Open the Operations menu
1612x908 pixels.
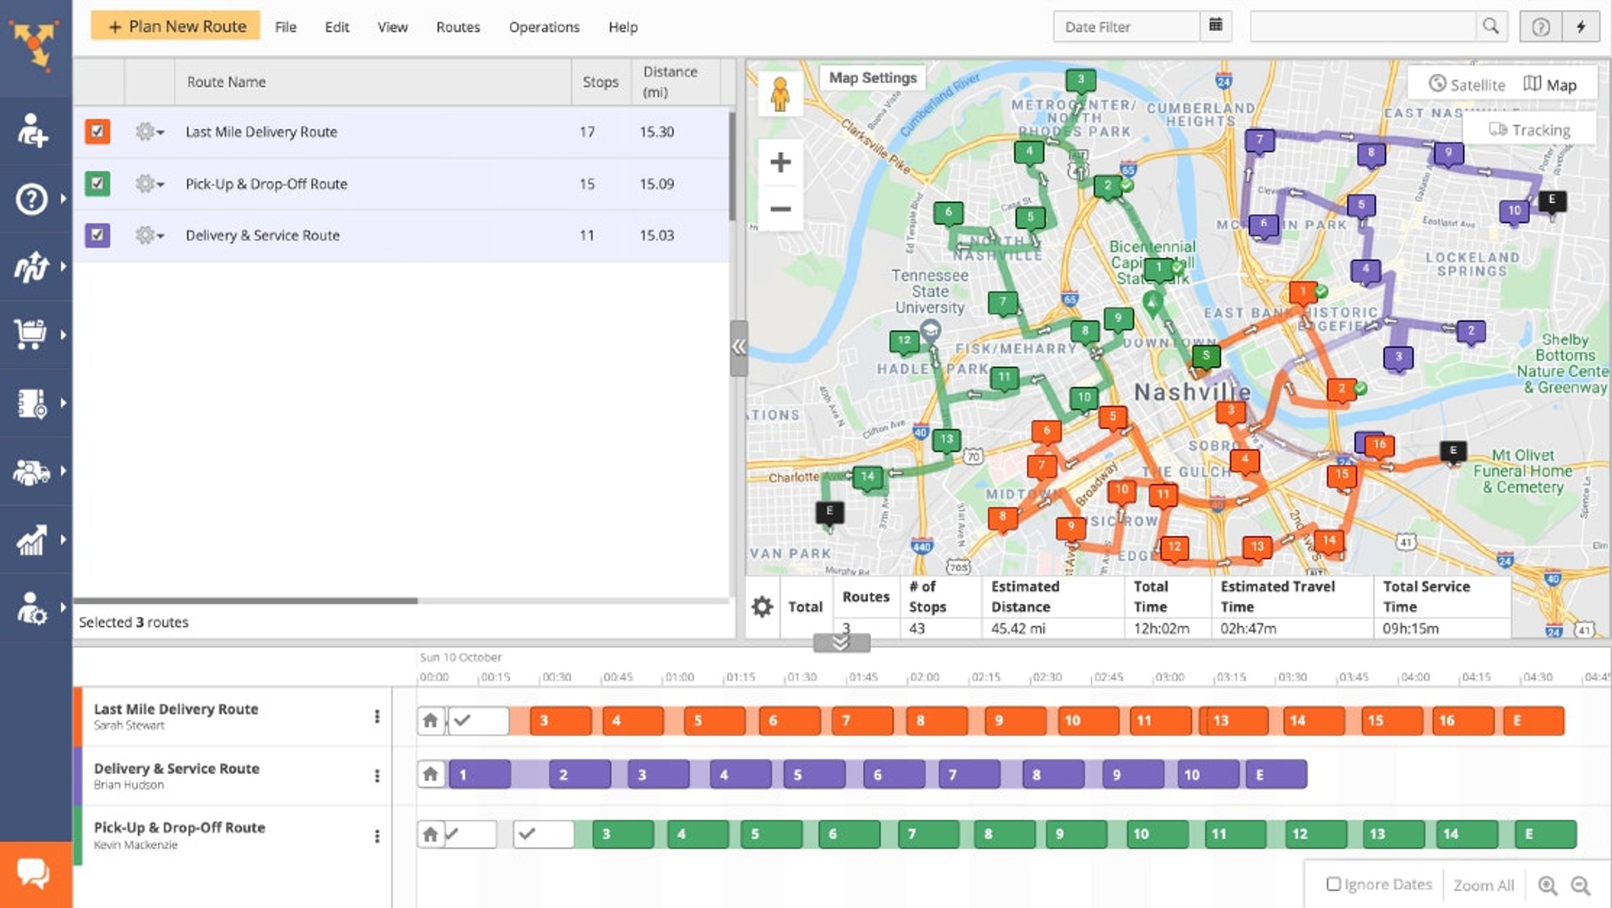(x=544, y=27)
